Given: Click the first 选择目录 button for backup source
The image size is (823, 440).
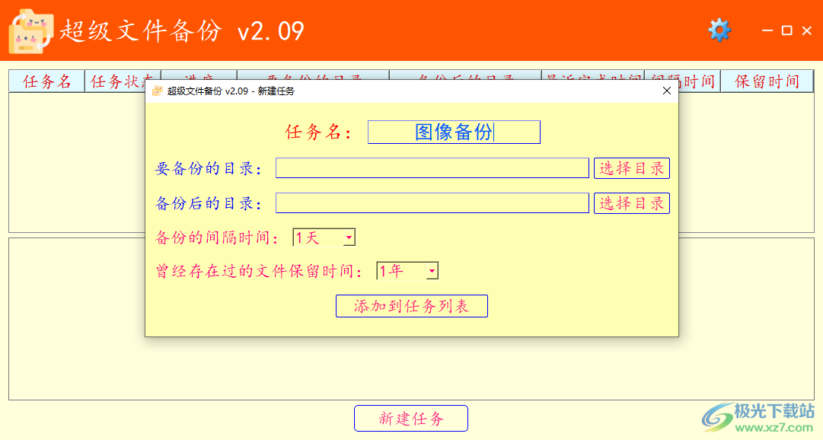Looking at the screenshot, I should pyautogui.click(x=631, y=167).
